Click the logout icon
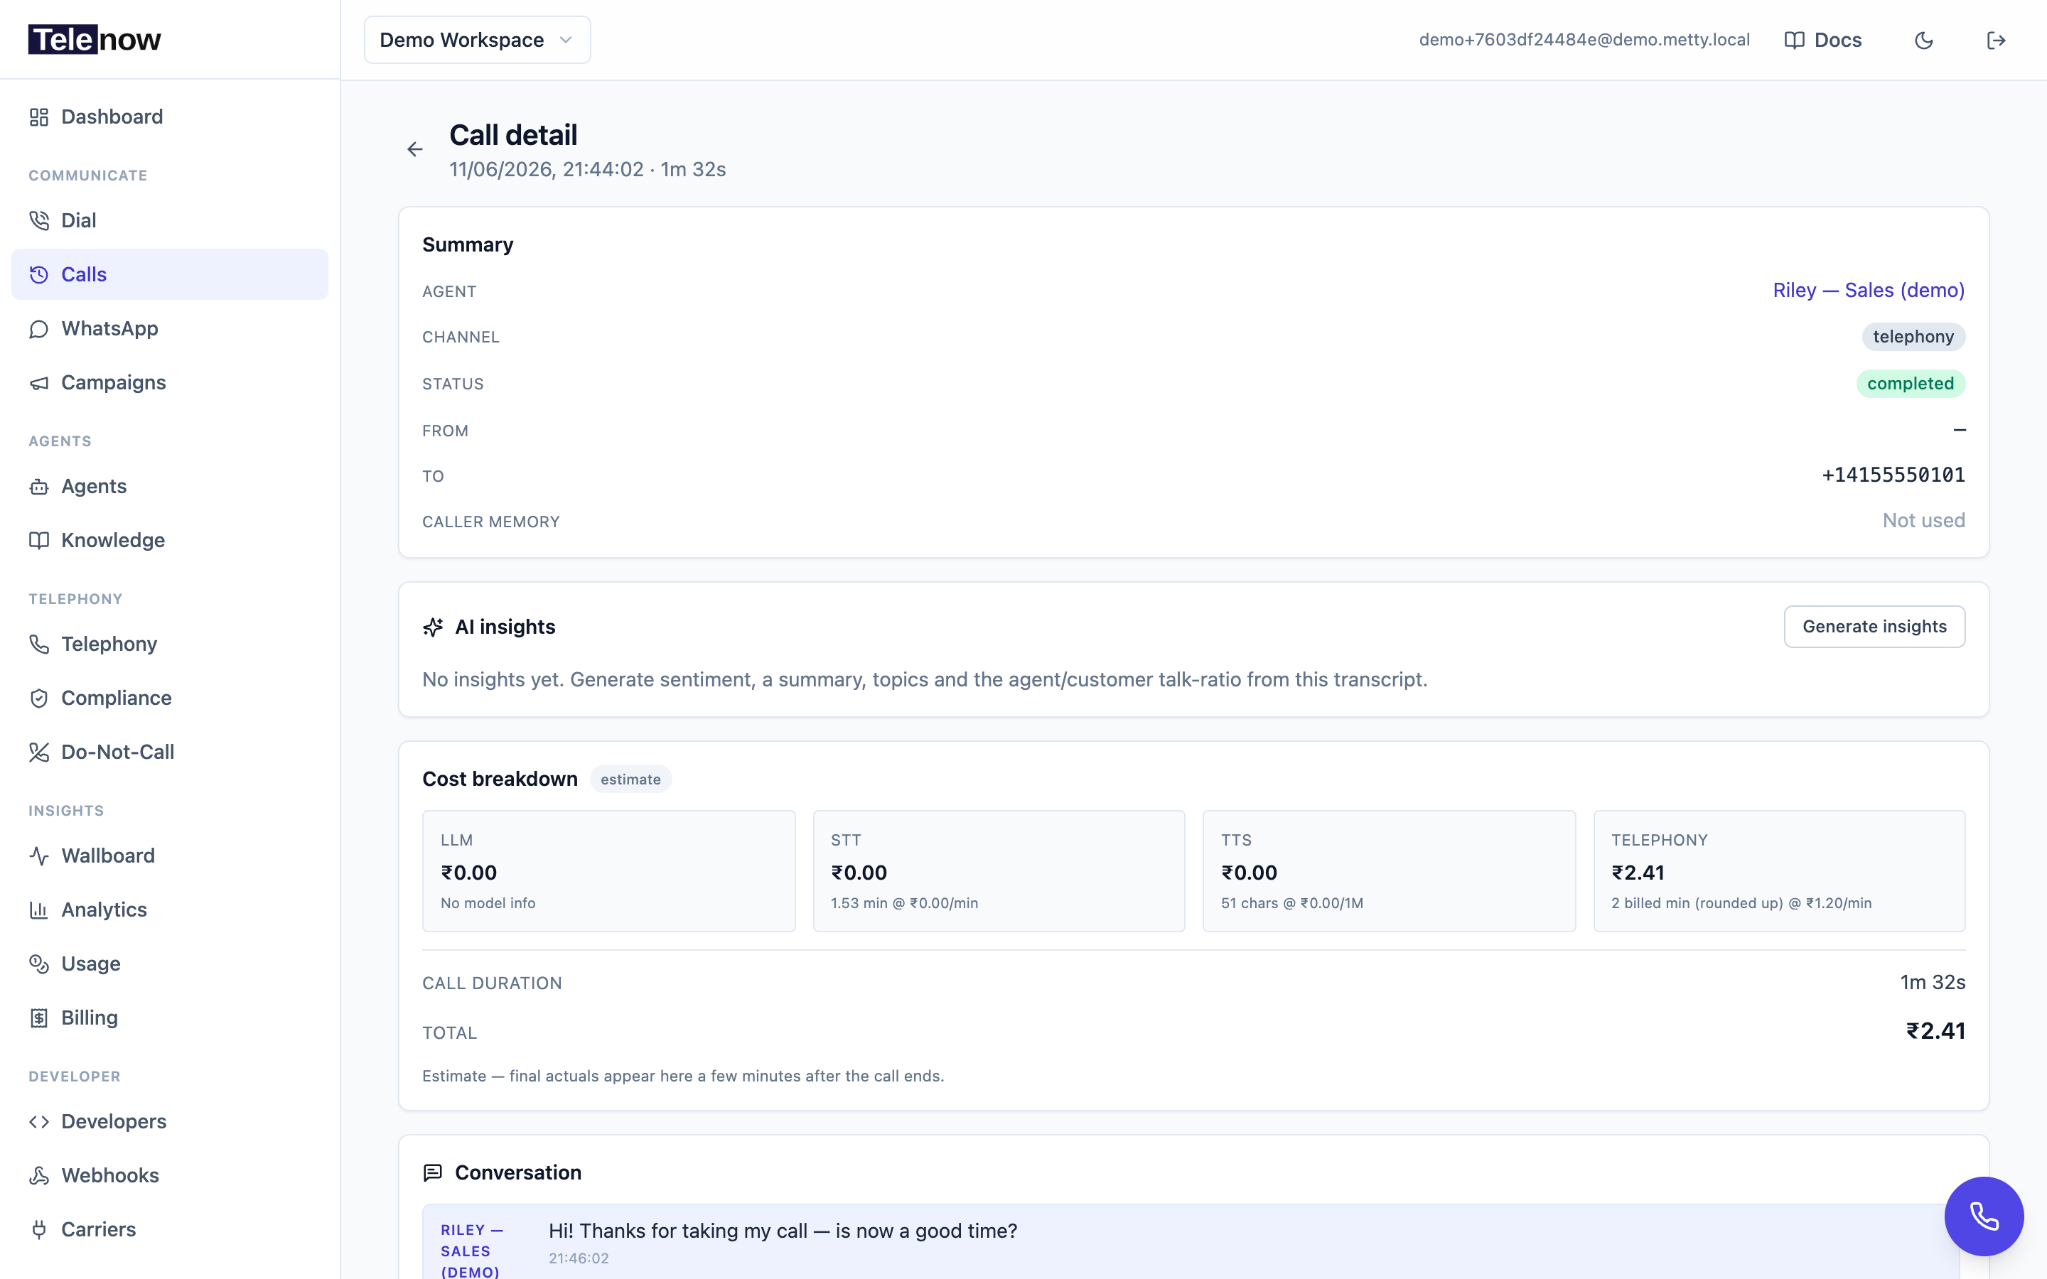Image resolution: width=2047 pixels, height=1279 pixels. (x=1997, y=41)
